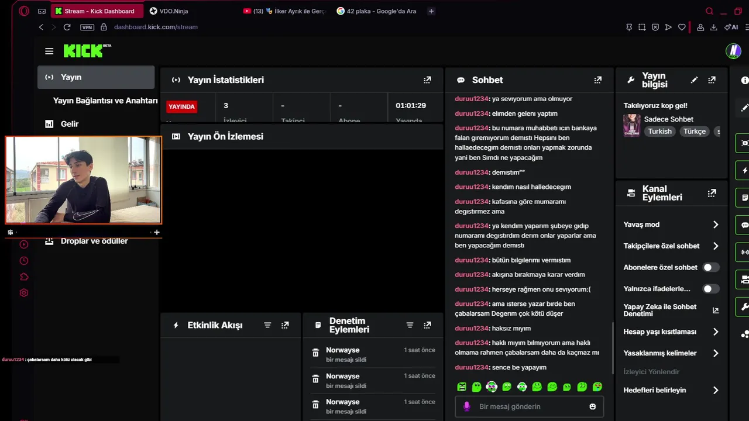Click the padlock site info icon

tap(104, 27)
